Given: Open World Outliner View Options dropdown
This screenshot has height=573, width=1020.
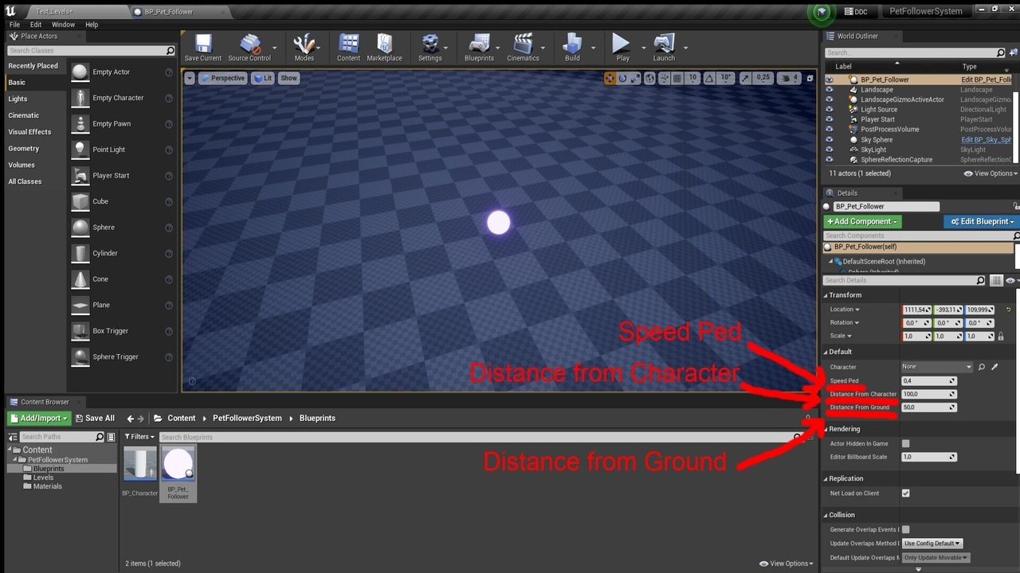Looking at the screenshot, I should click(991, 173).
